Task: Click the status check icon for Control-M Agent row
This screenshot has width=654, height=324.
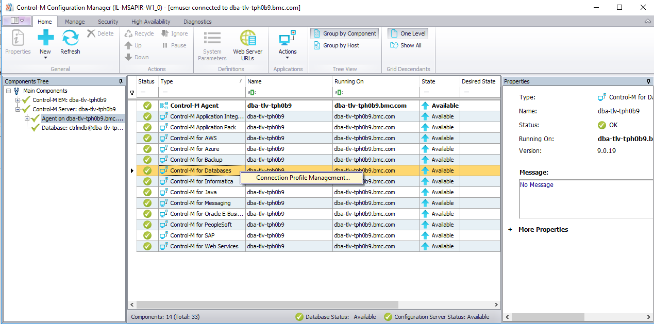Action: click(147, 106)
